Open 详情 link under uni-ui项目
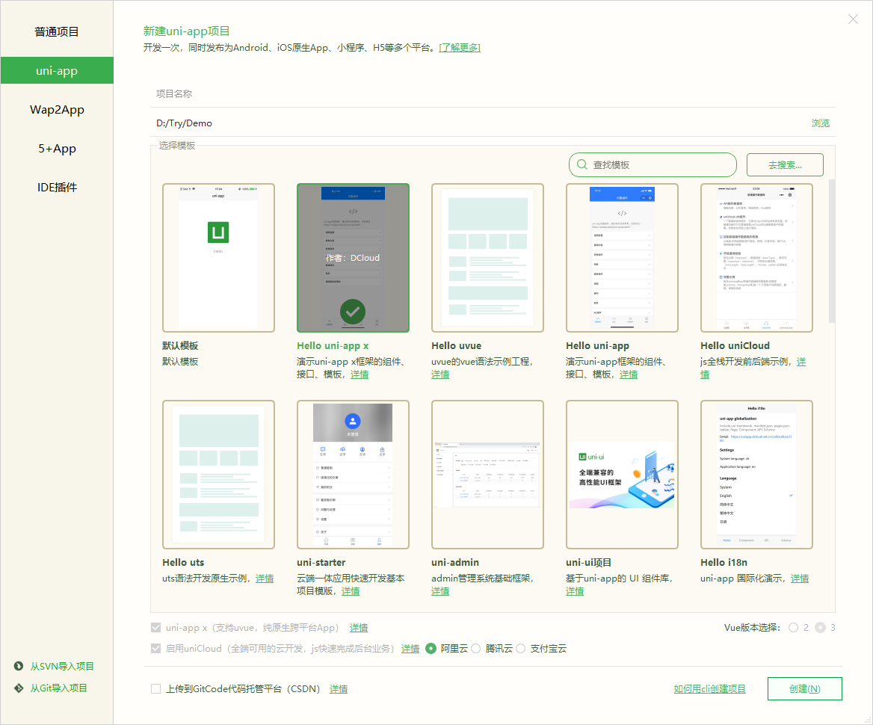873x725 pixels. pyautogui.click(x=575, y=590)
